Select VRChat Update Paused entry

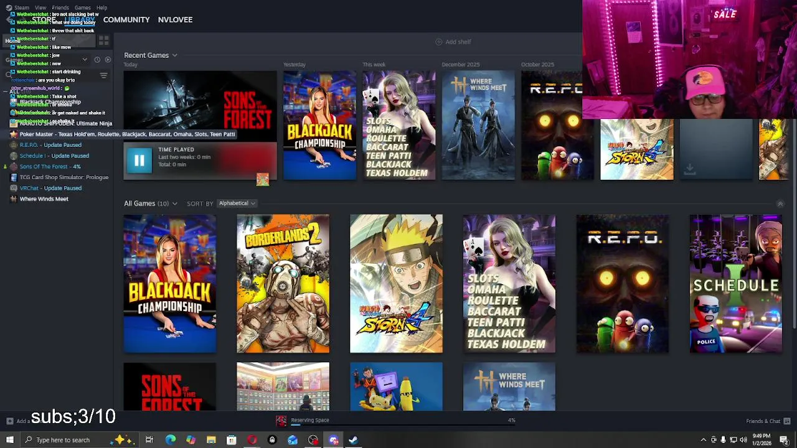coord(50,188)
